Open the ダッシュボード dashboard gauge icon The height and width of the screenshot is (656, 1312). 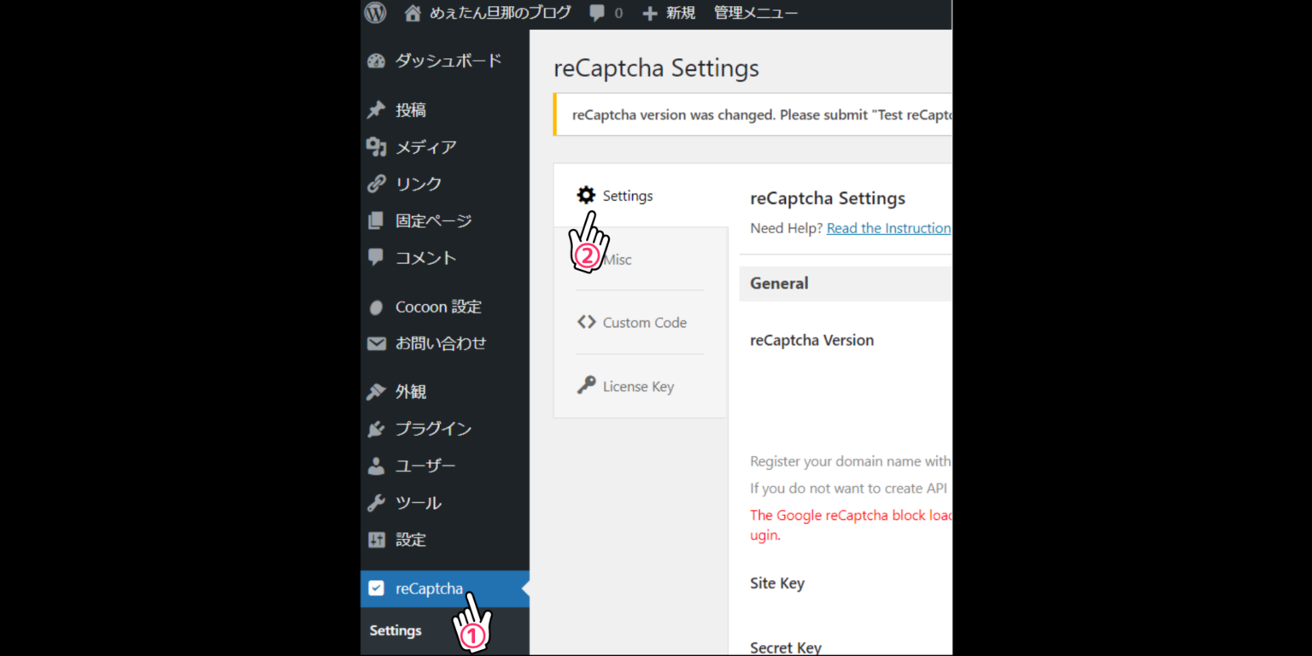pos(377,61)
